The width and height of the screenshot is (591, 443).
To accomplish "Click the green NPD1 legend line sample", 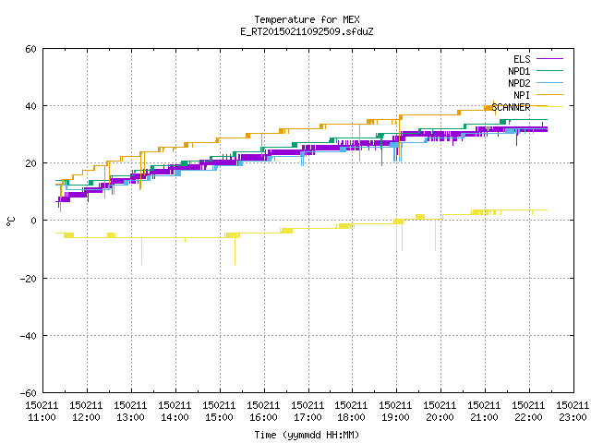I will pos(549,70).
